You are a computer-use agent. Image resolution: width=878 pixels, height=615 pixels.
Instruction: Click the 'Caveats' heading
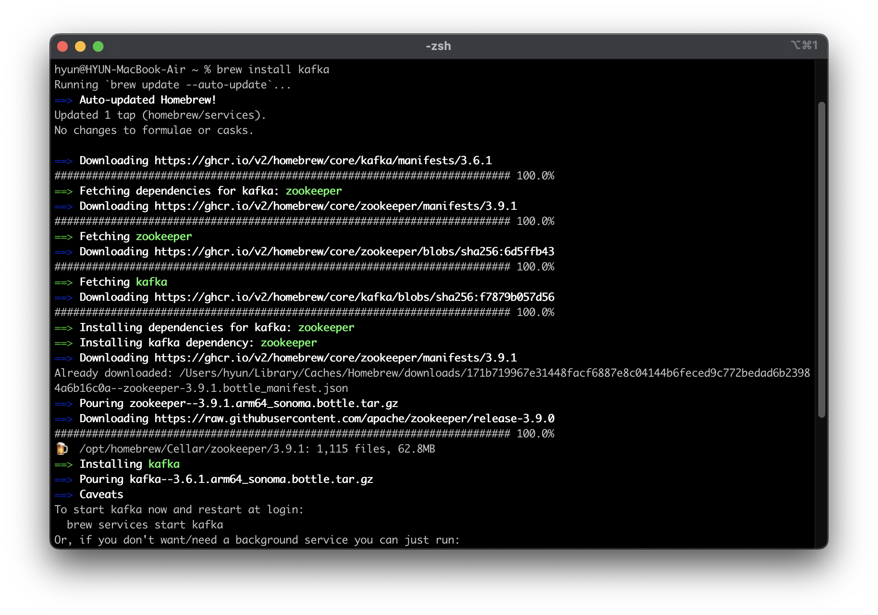point(101,494)
